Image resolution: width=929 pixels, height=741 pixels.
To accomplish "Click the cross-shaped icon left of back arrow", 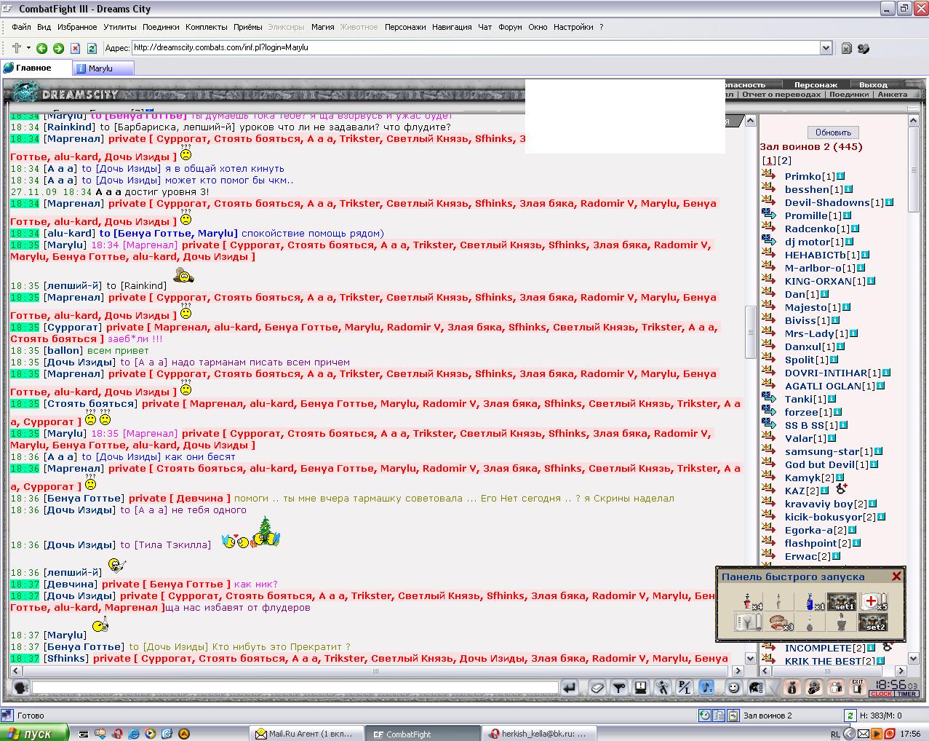I will pos(17,48).
